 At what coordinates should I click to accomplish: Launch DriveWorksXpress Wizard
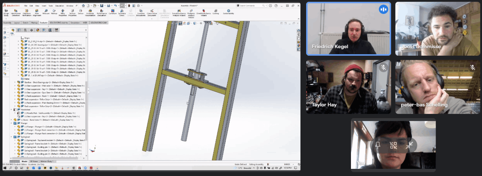tap(204, 13)
